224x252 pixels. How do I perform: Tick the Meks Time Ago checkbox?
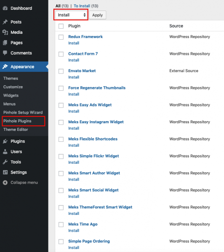[x=61, y=225]
